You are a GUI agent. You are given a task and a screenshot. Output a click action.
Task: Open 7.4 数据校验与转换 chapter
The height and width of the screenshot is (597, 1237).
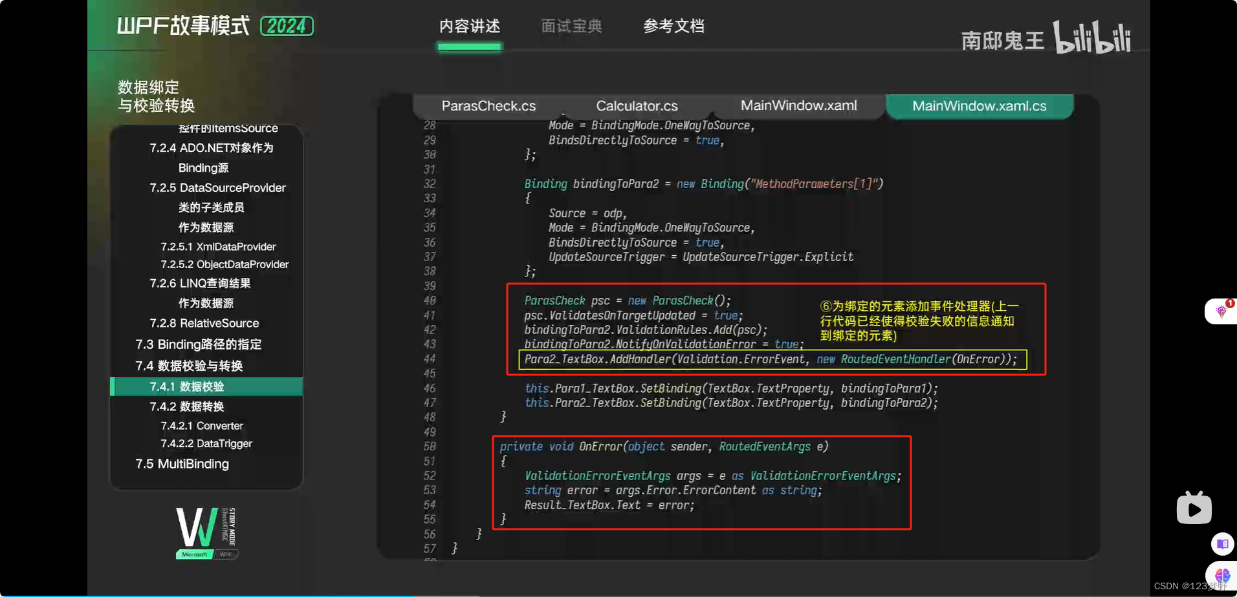(189, 366)
